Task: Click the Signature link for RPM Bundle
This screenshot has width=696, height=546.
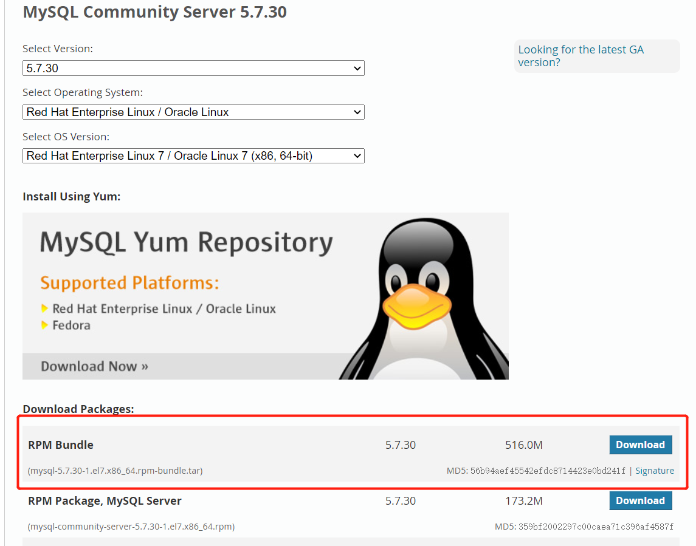Action: pos(655,470)
